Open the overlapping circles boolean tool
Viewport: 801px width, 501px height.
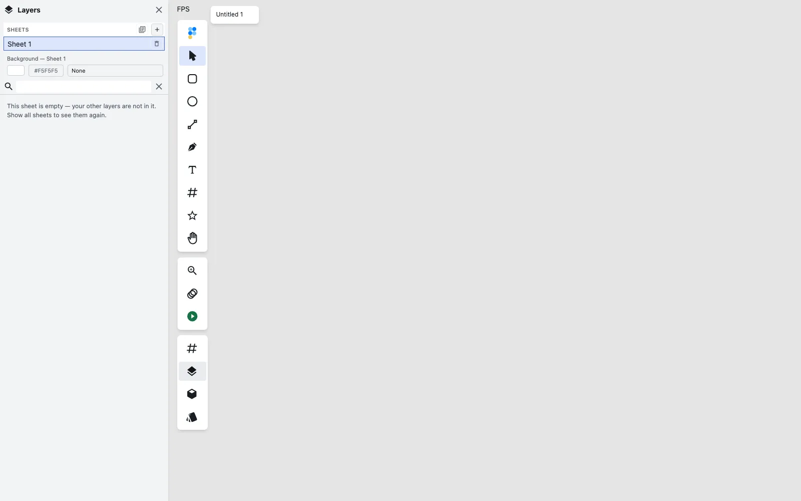pyautogui.click(x=192, y=294)
